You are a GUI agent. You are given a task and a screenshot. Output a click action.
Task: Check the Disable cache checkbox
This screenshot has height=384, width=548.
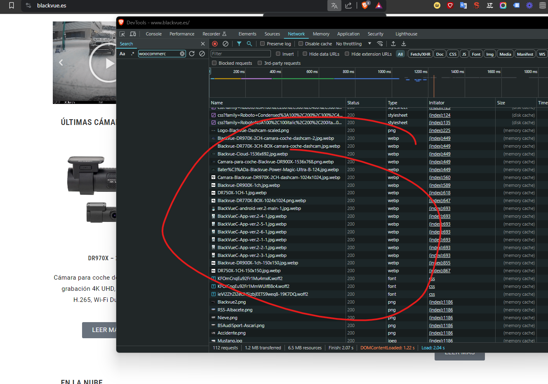pos(301,44)
